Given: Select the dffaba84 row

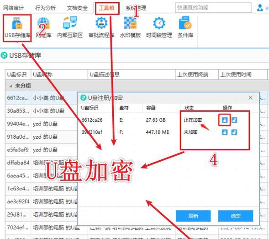Looking at the screenshot, I should click(41, 163).
